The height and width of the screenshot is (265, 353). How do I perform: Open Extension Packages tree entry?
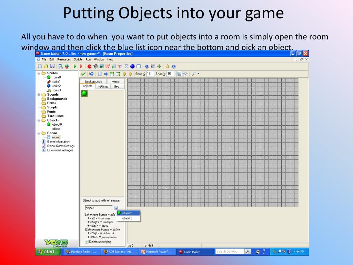[x=60, y=150]
